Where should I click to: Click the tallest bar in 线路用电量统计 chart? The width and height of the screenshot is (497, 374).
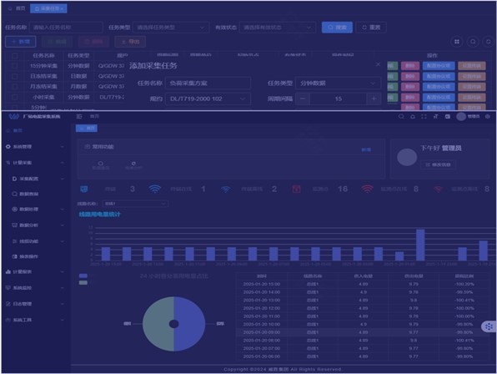click(x=420, y=245)
